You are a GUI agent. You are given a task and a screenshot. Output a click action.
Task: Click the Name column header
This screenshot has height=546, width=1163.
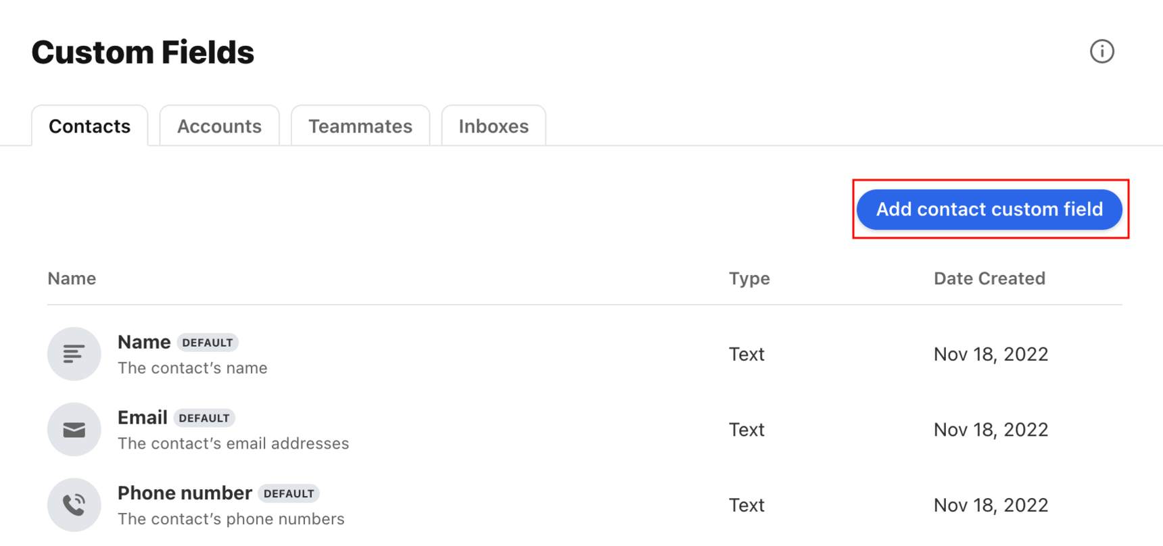[x=72, y=278]
